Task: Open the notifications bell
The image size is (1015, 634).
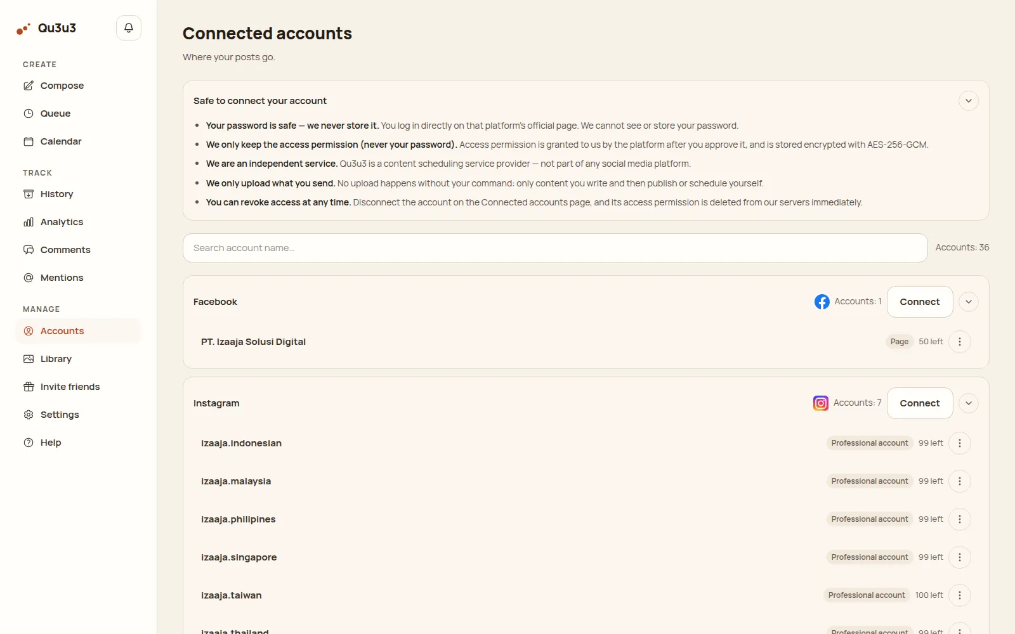Action: pos(129,28)
